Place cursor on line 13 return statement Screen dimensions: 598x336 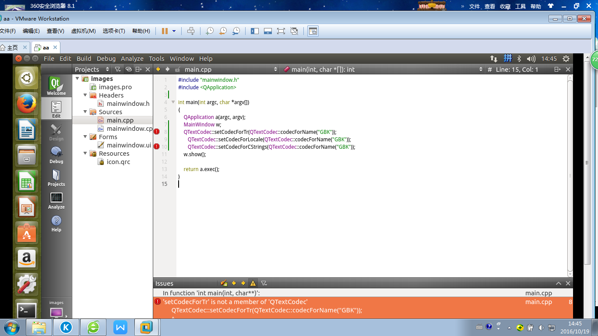(201, 169)
